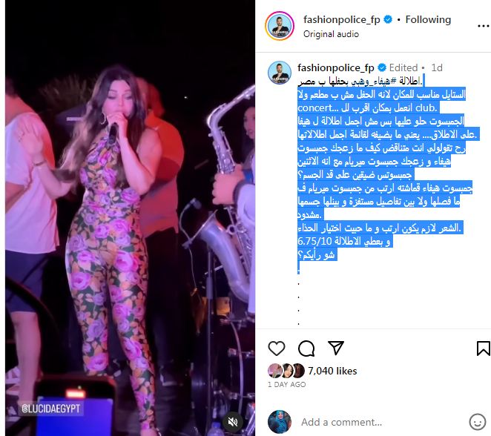Share post using paper plane icon
Screen dimensions: 491x436
(x=336, y=348)
